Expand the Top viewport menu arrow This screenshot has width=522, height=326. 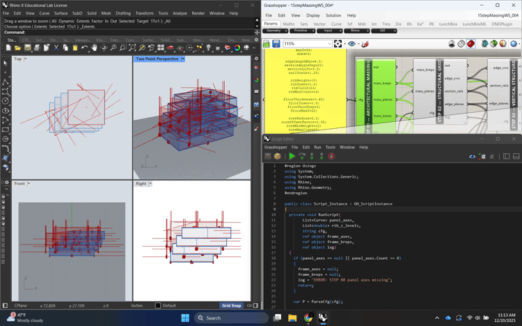(x=26, y=59)
